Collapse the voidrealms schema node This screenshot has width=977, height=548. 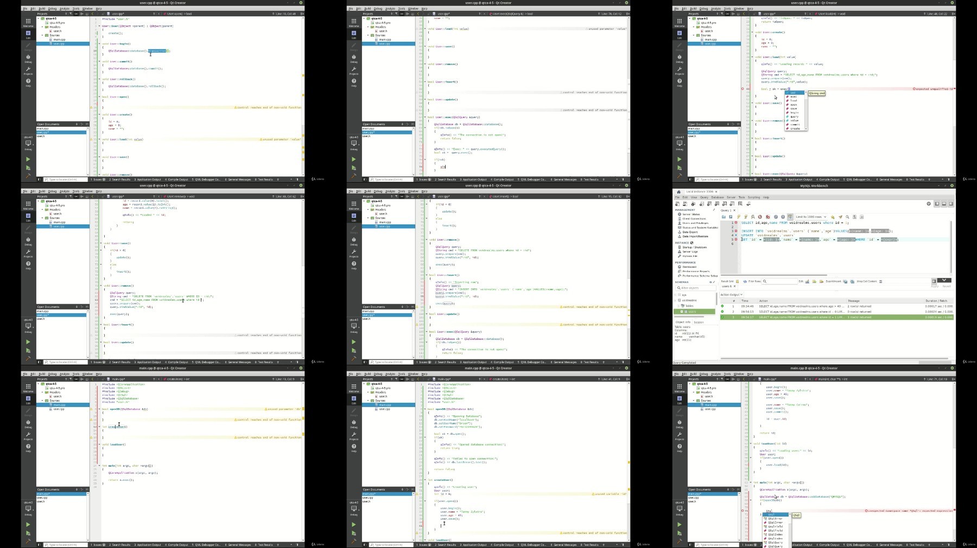pyautogui.click(x=675, y=300)
